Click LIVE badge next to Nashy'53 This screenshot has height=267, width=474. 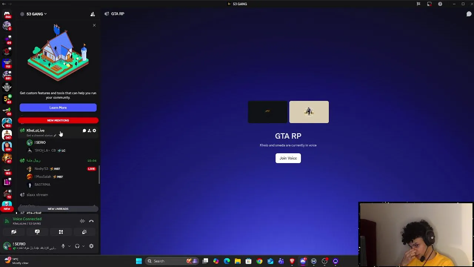[91, 169]
